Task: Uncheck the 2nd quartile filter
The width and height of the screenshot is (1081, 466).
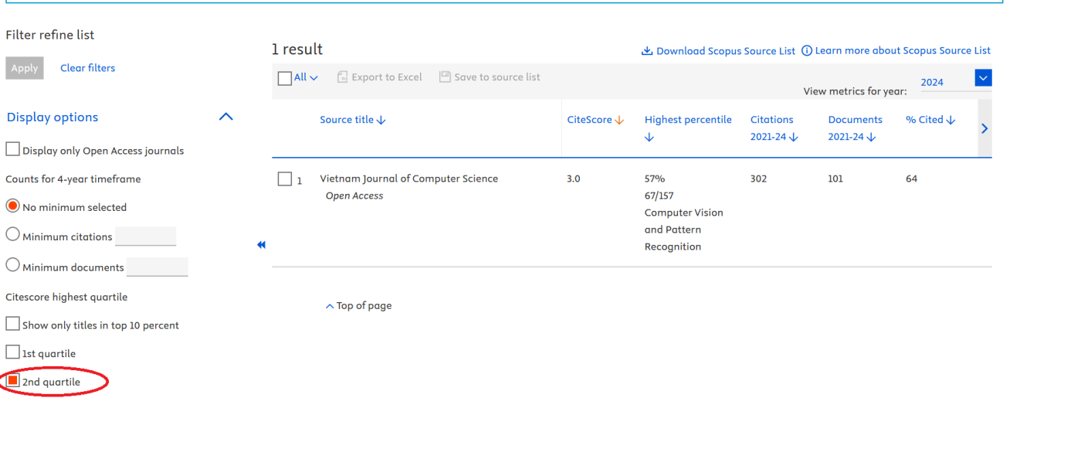Action: [x=13, y=381]
